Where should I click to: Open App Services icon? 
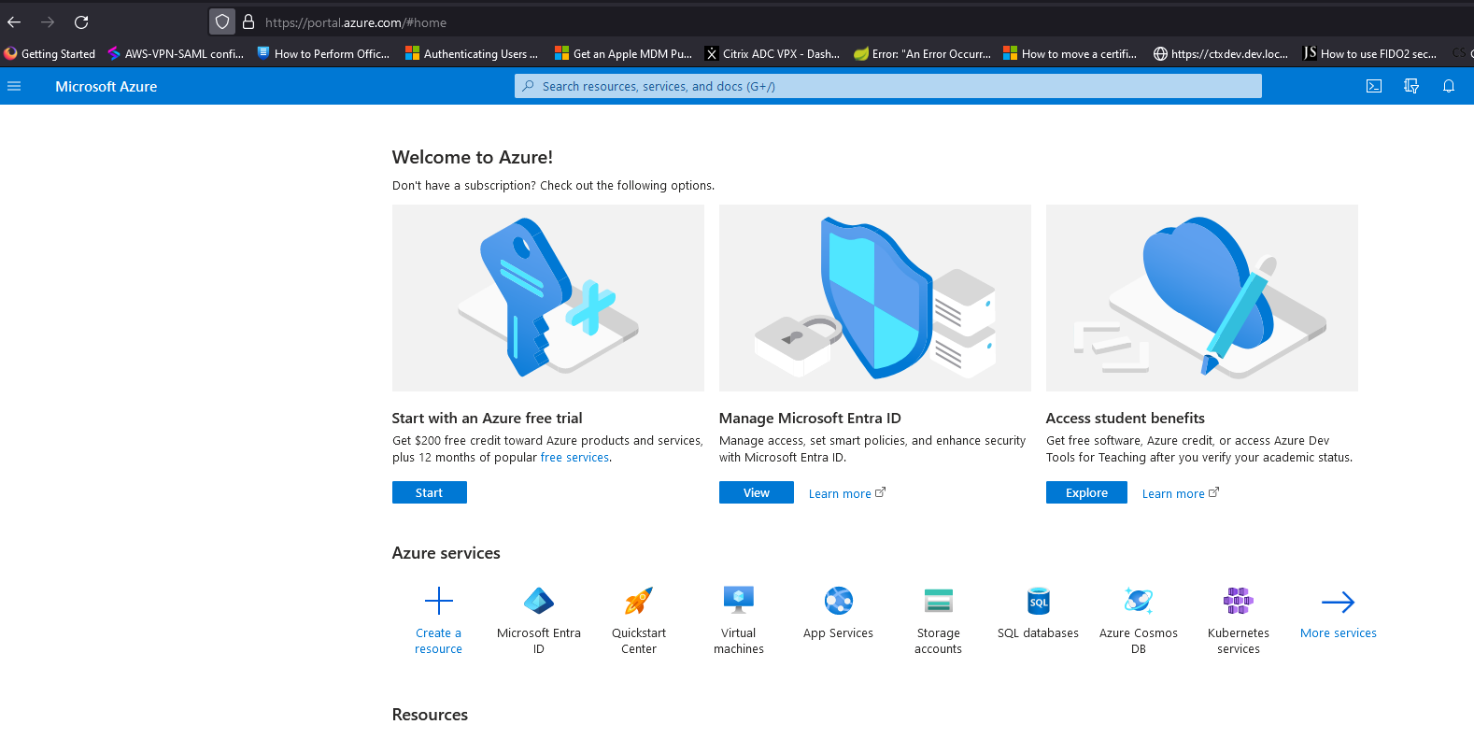838,601
